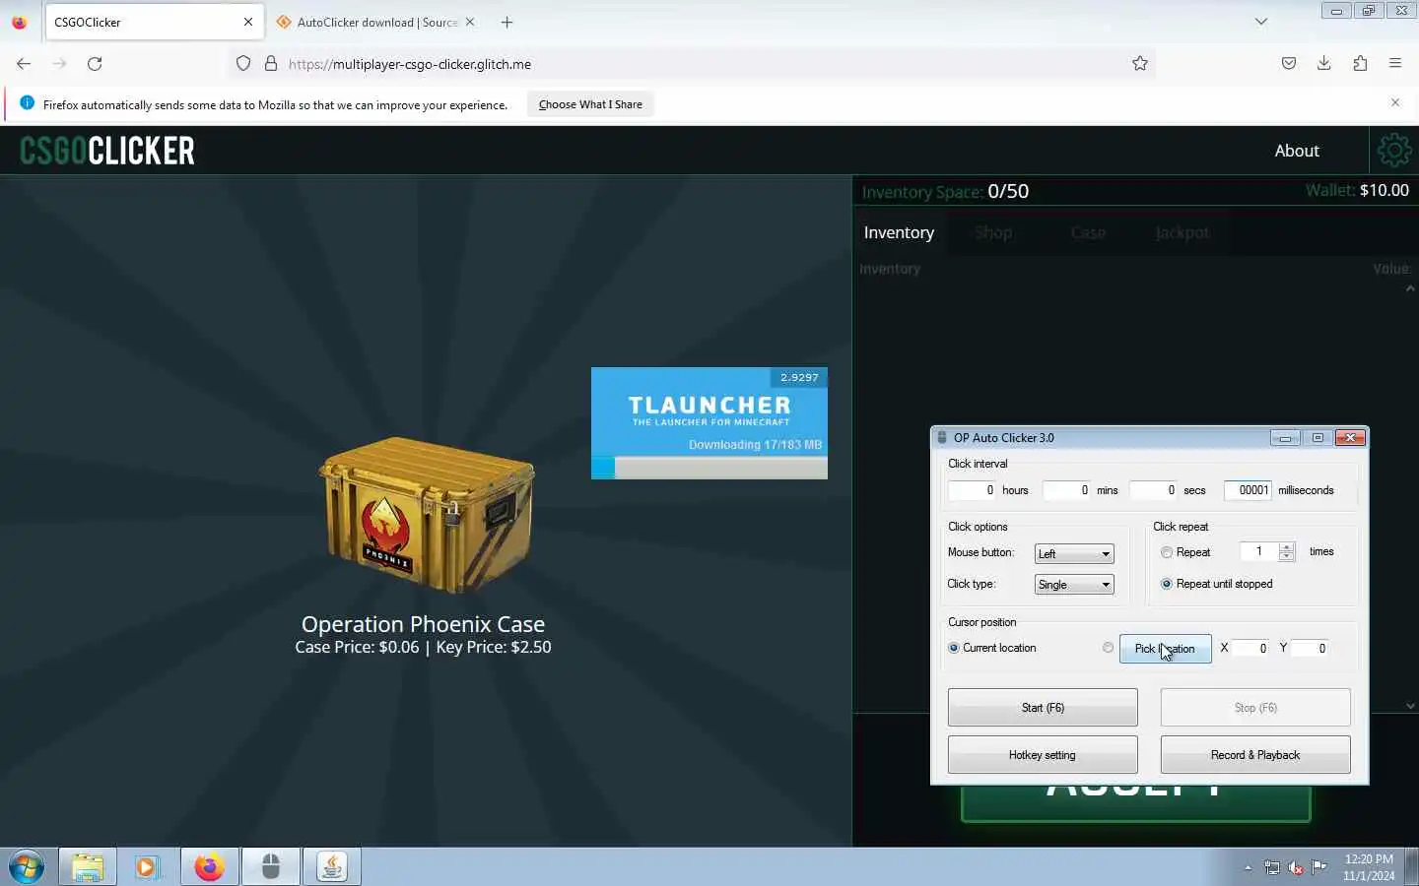Open the media player taskbar icon

click(x=148, y=867)
